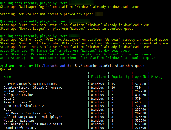Click Sid Meier's Civilization VI row

coord(28,113)
